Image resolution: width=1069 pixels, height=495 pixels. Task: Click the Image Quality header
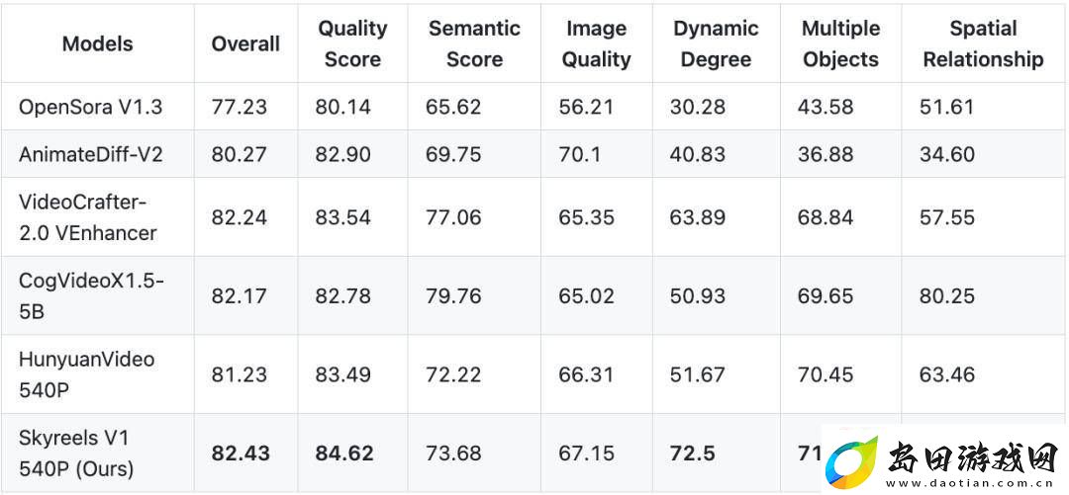tap(596, 43)
